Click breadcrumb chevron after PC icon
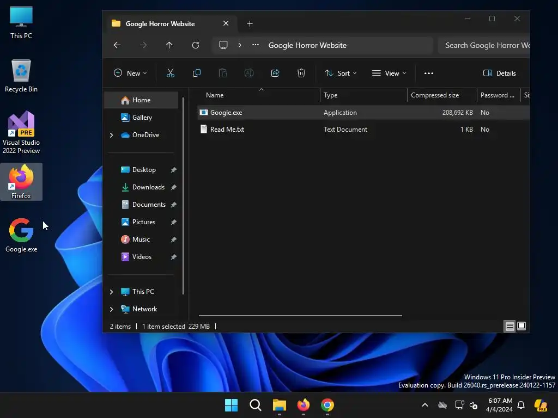 click(240, 45)
